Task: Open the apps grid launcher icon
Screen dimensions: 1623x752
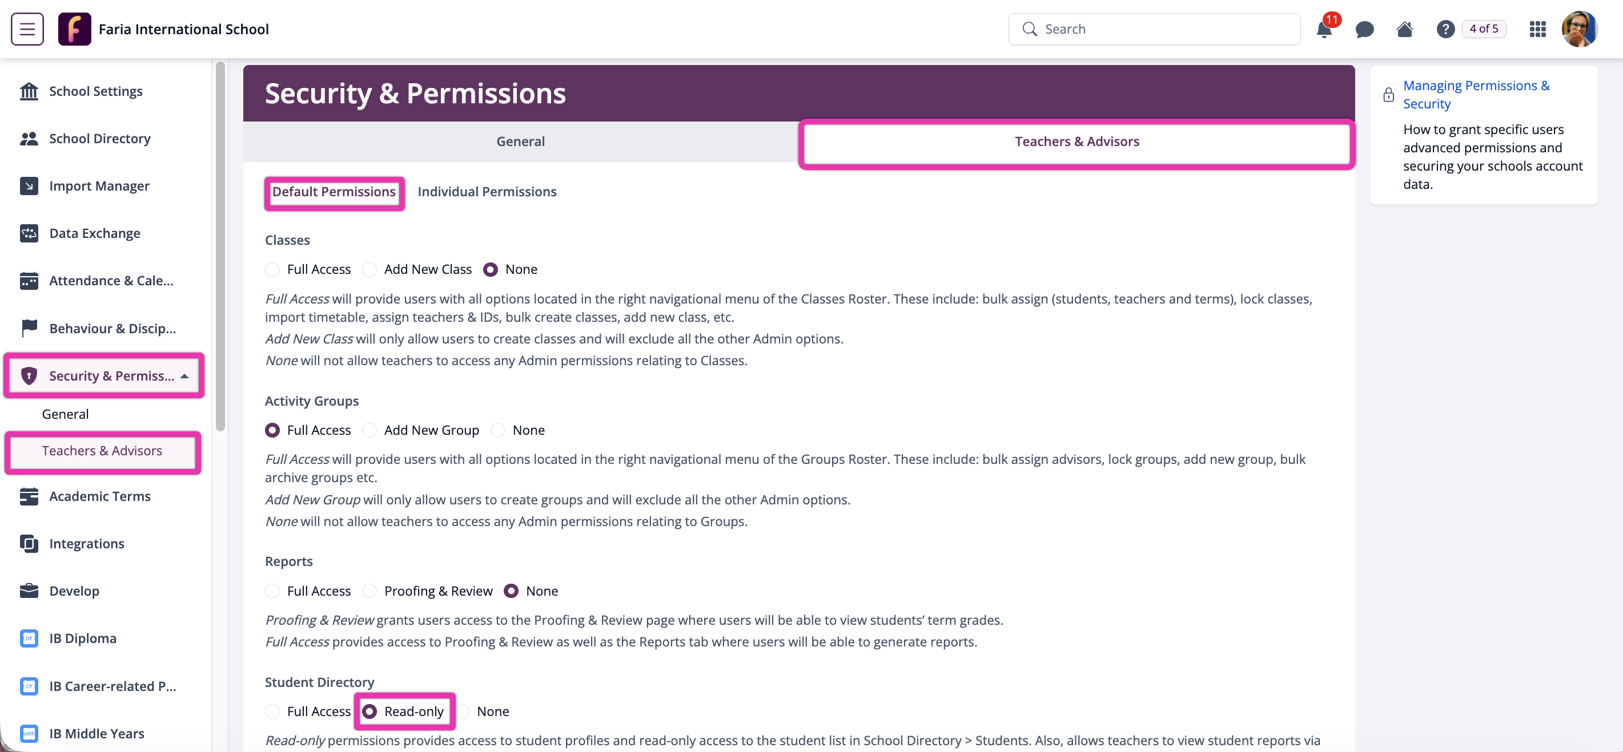Action: point(1537,30)
